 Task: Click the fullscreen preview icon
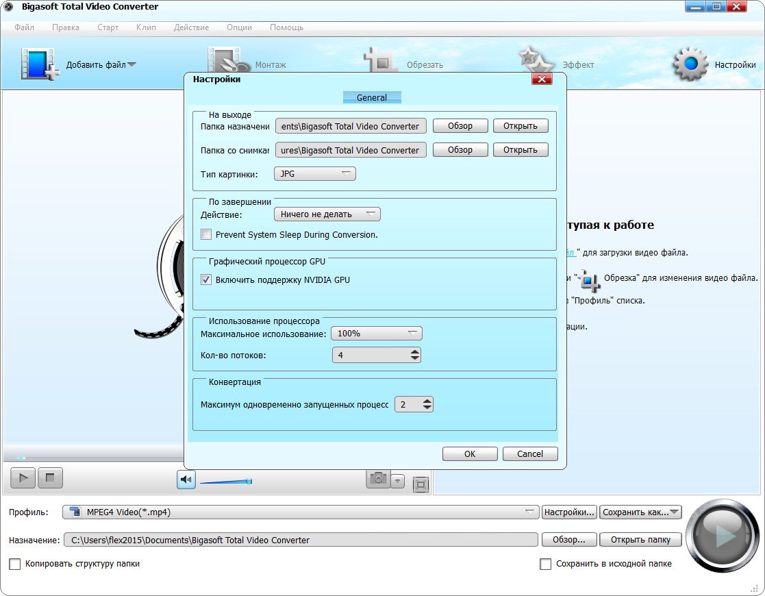[x=421, y=484]
